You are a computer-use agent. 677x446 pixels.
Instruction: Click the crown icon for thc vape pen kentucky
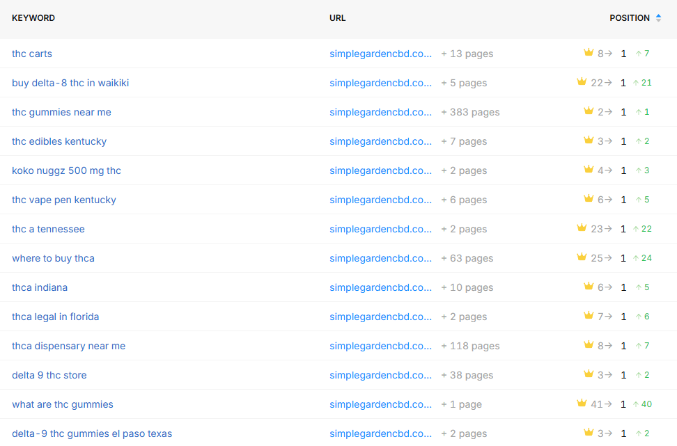click(x=589, y=198)
